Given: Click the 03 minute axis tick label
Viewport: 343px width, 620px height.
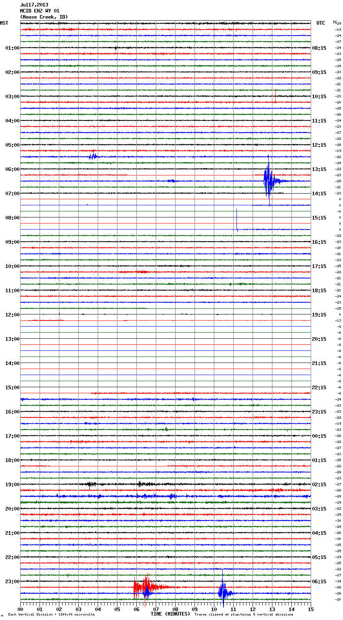Looking at the screenshot, I should [79, 609].
